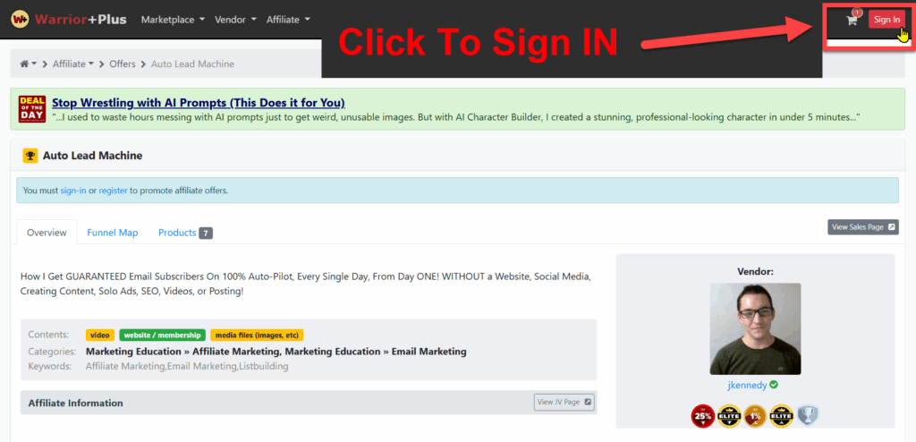Click the red top 25% vendor badge
916x442 pixels.
pos(701,415)
